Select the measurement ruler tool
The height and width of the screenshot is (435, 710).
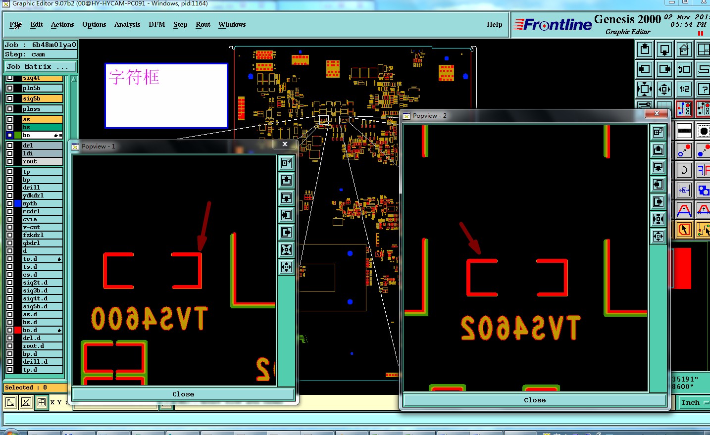684,131
